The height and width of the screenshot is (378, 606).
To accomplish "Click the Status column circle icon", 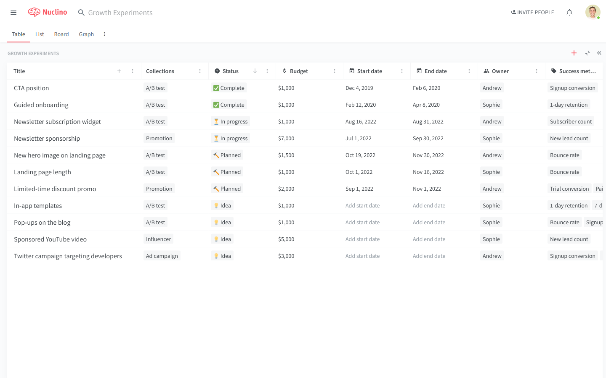I will coord(217,71).
